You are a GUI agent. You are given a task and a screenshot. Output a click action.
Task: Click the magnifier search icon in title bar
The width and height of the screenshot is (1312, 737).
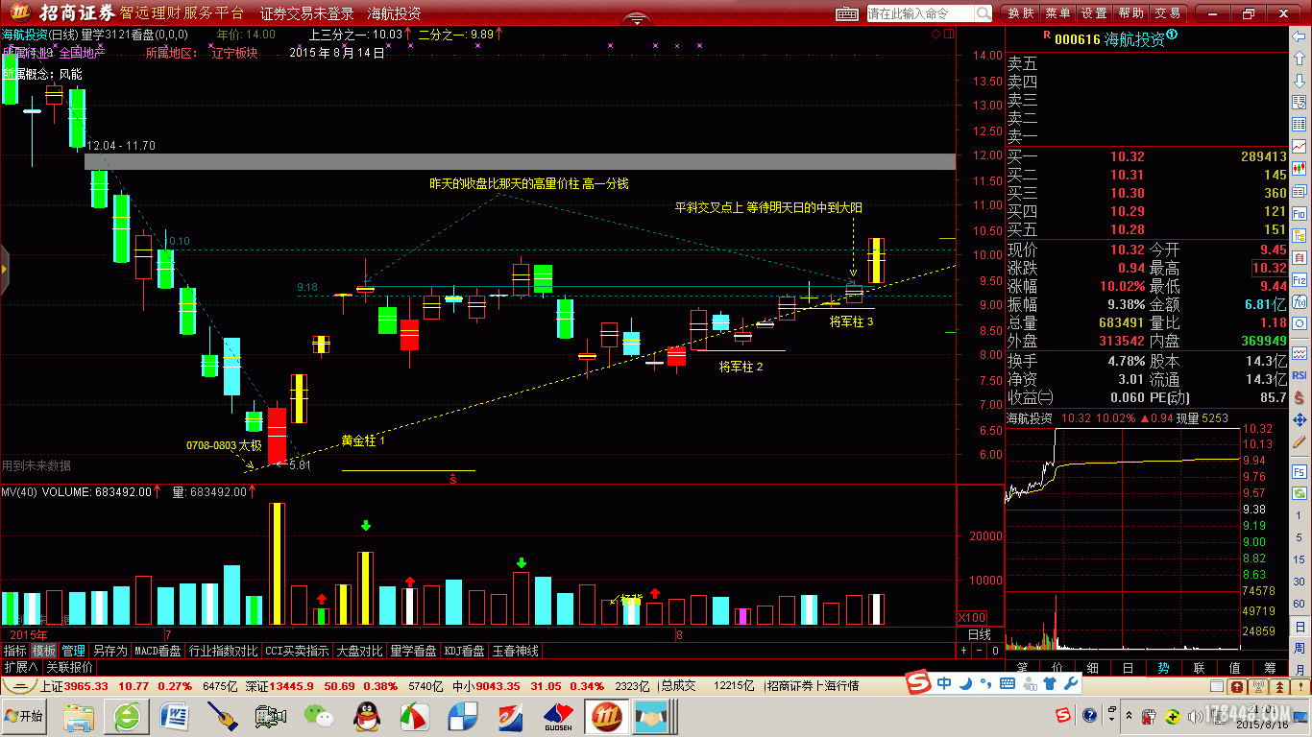click(984, 13)
